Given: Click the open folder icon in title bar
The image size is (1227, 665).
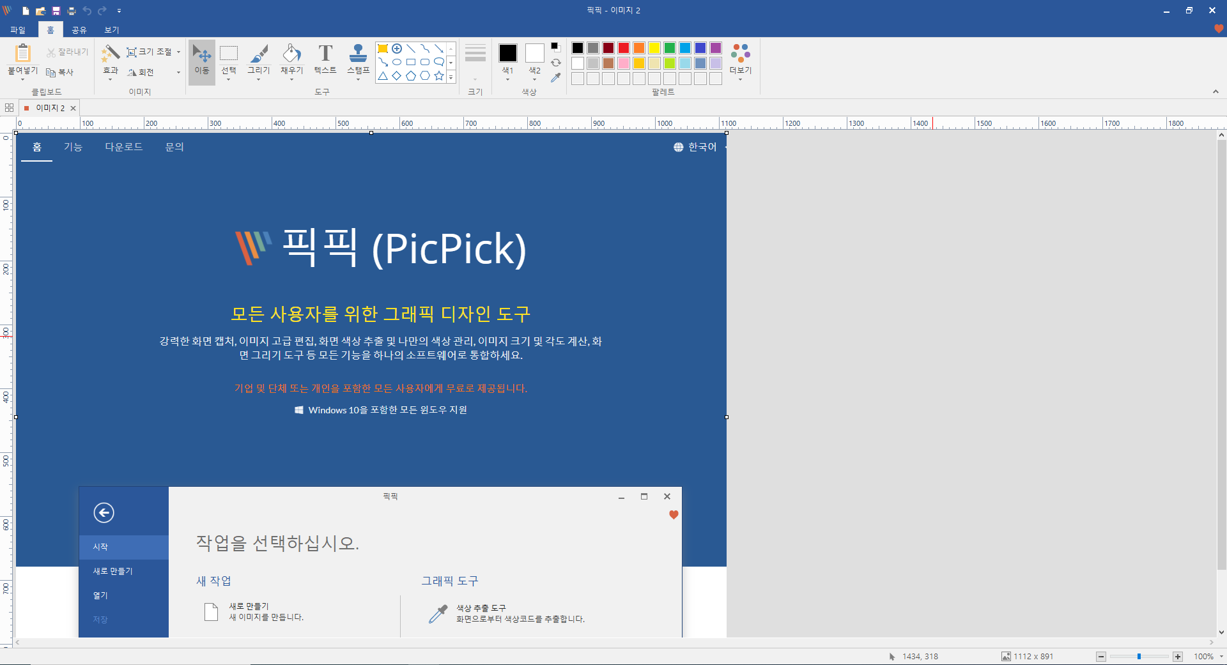Looking at the screenshot, I should (x=41, y=11).
